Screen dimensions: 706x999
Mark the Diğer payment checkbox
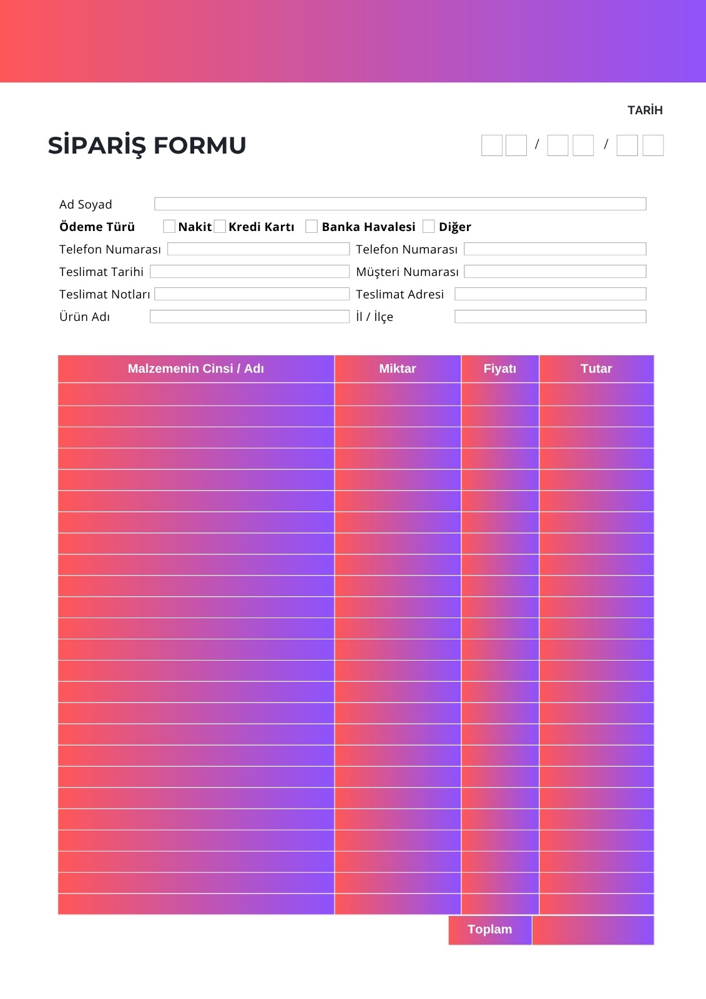tap(428, 226)
